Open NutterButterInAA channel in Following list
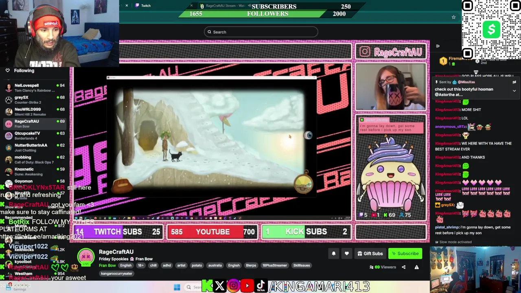Image resolution: width=521 pixels, height=293 pixels. pos(35,147)
